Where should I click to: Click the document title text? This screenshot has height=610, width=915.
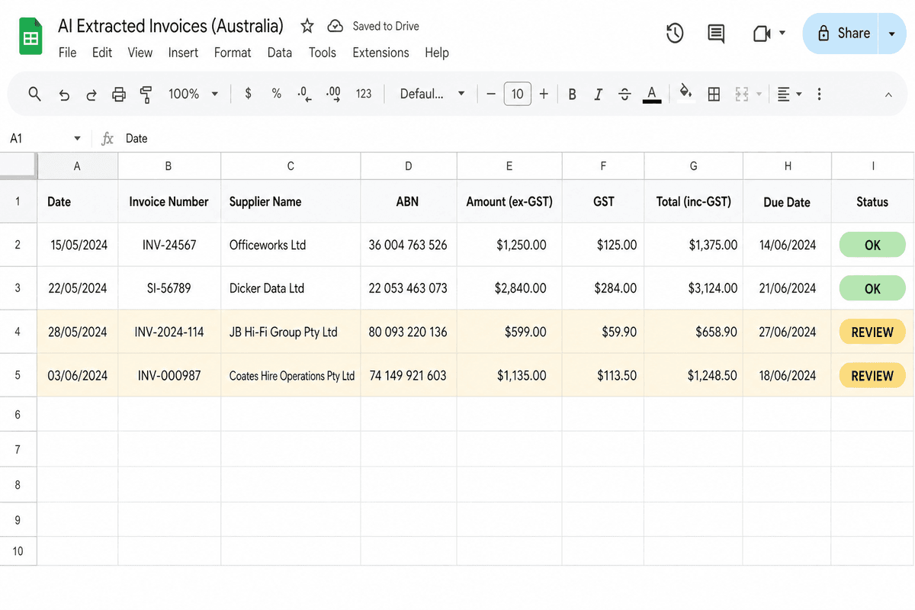point(171,26)
